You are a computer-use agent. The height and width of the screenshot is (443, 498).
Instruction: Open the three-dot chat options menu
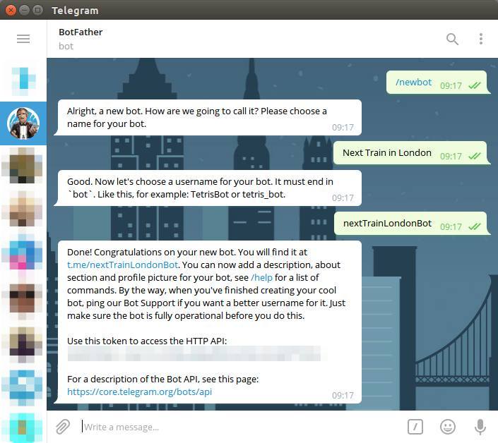click(x=481, y=39)
